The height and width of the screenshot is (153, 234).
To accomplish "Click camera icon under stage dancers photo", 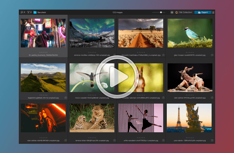I will point(212,98).
